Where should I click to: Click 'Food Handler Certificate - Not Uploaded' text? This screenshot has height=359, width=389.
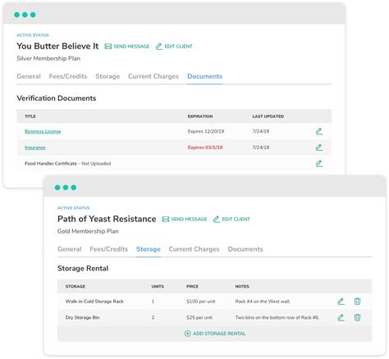click(68, 164)
